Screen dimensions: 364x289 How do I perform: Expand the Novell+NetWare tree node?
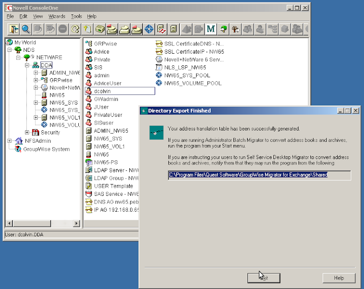pos(36,88)
